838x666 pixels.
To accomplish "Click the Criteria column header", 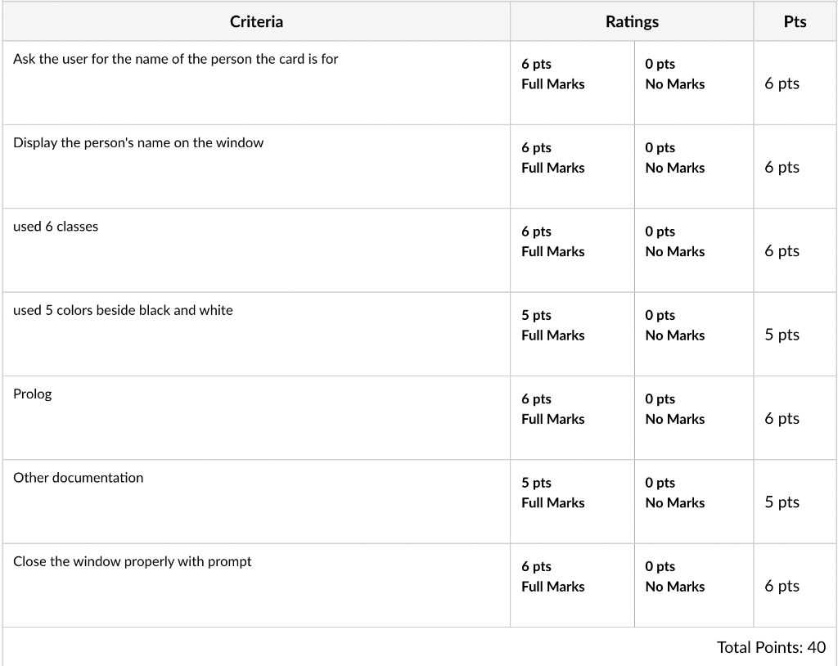I will (x=256, y=22).
